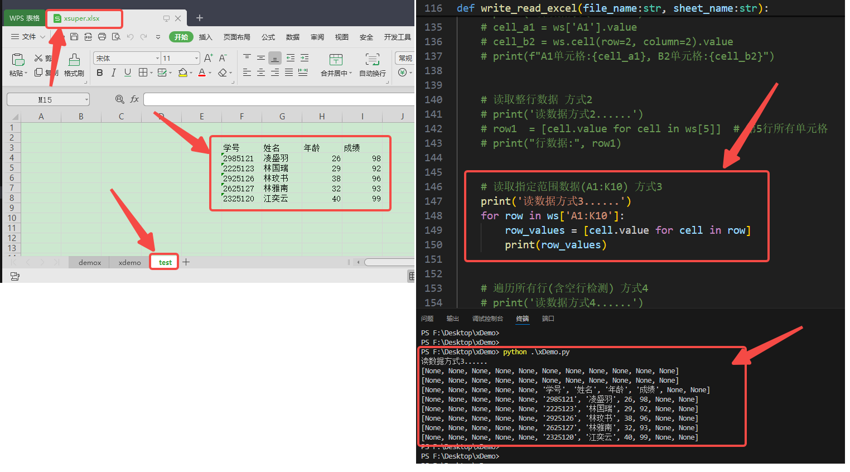Toggle top vertical alignment

pyautogui.click(x=247, y=57)
